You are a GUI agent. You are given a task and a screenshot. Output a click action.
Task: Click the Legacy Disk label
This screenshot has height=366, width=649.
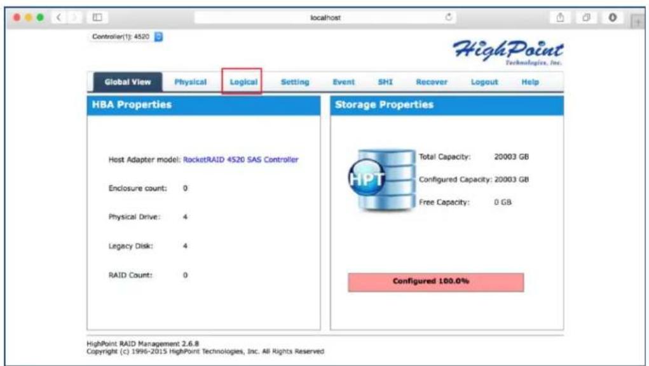pos(131,246)
